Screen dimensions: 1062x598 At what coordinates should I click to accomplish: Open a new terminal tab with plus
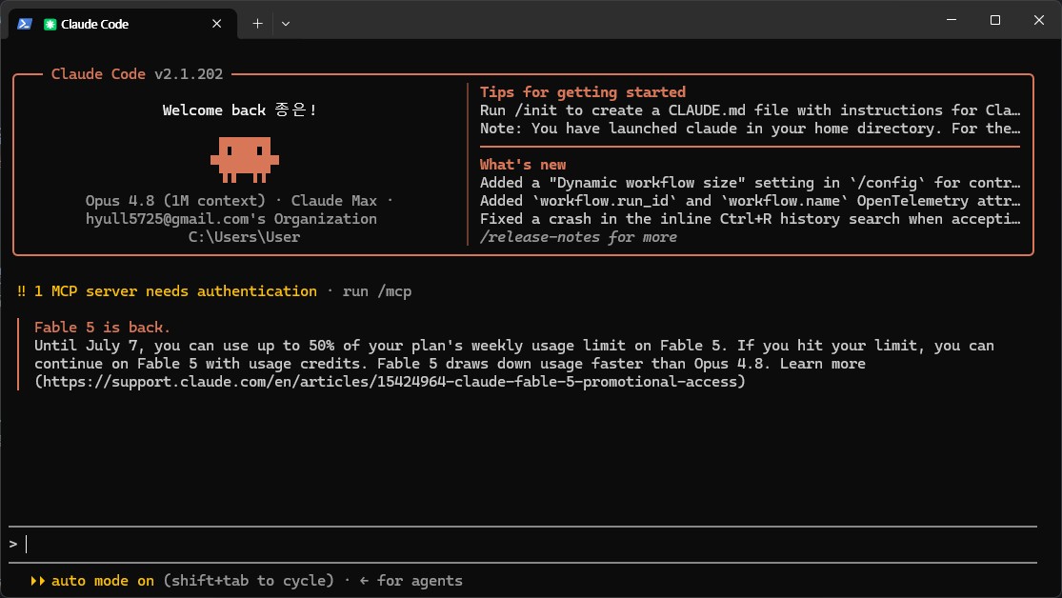coord(257,24)
